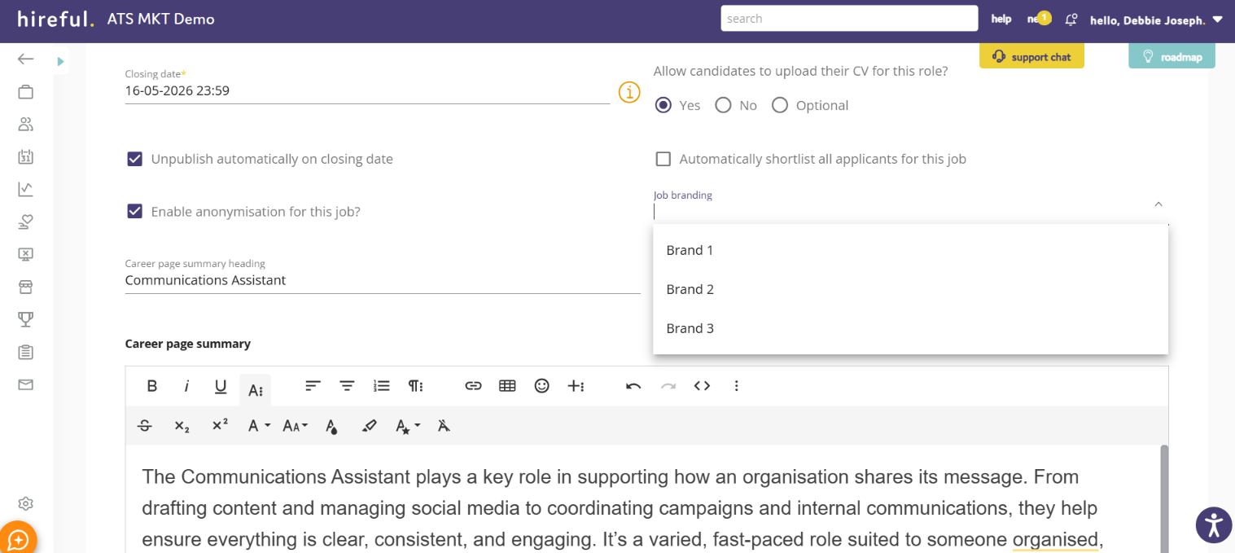Select Optional for CV upload
Screen dimensions: 1235x553
[780, 105]
